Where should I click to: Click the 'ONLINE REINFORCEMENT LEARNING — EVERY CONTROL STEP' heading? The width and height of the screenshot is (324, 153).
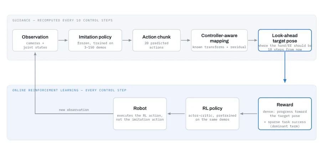coord(69,90)
